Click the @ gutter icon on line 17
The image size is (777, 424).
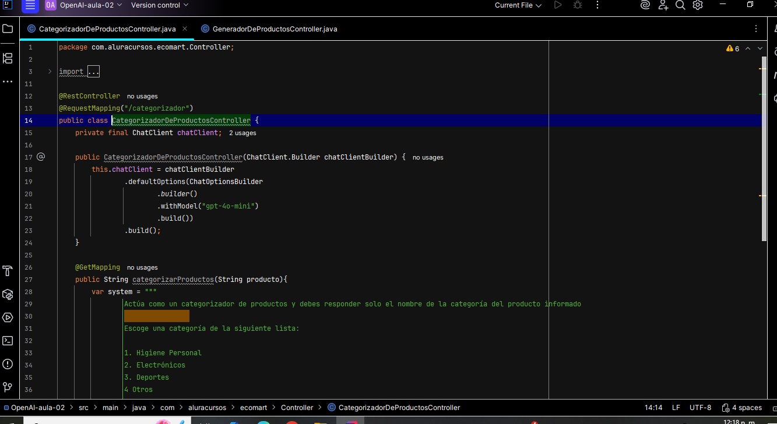pos(41,157)
